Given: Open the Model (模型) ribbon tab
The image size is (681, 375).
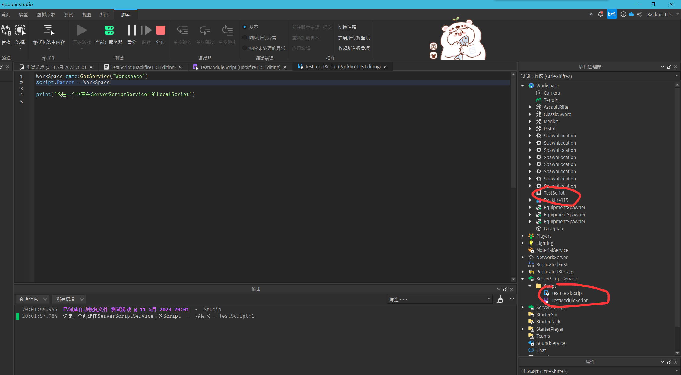Looking at the screenshot, I should (23, 14).
